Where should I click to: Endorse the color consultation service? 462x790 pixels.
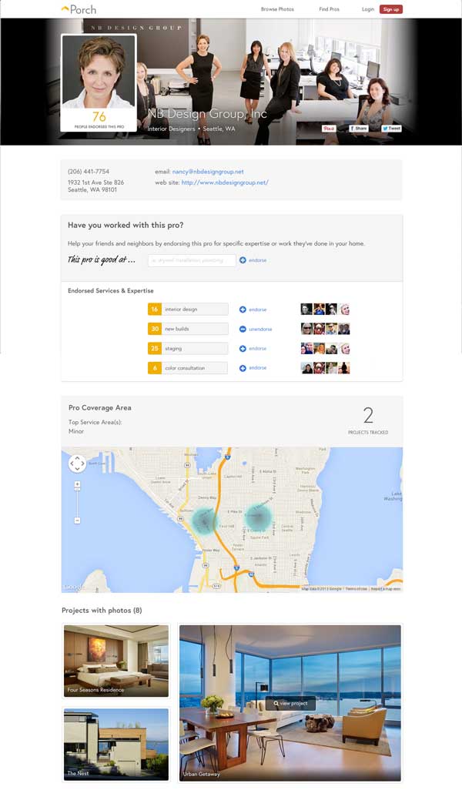click(253, 368)
